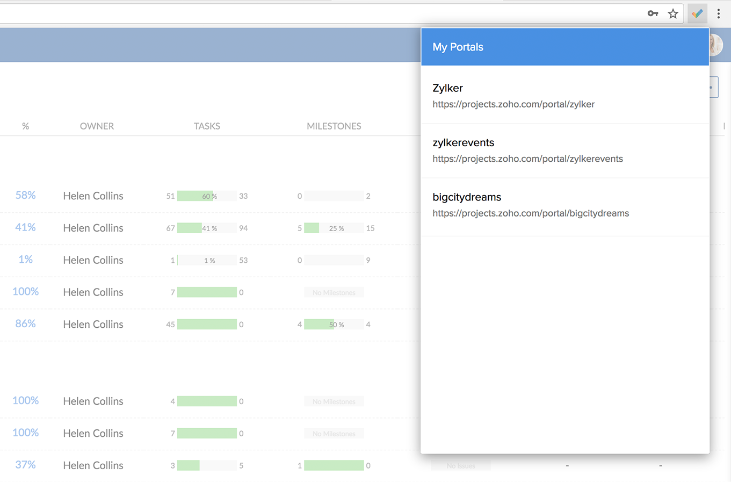Click the 1 % tasks progress bar
Viewport: 731px width, 482px height.
(207, 261)
